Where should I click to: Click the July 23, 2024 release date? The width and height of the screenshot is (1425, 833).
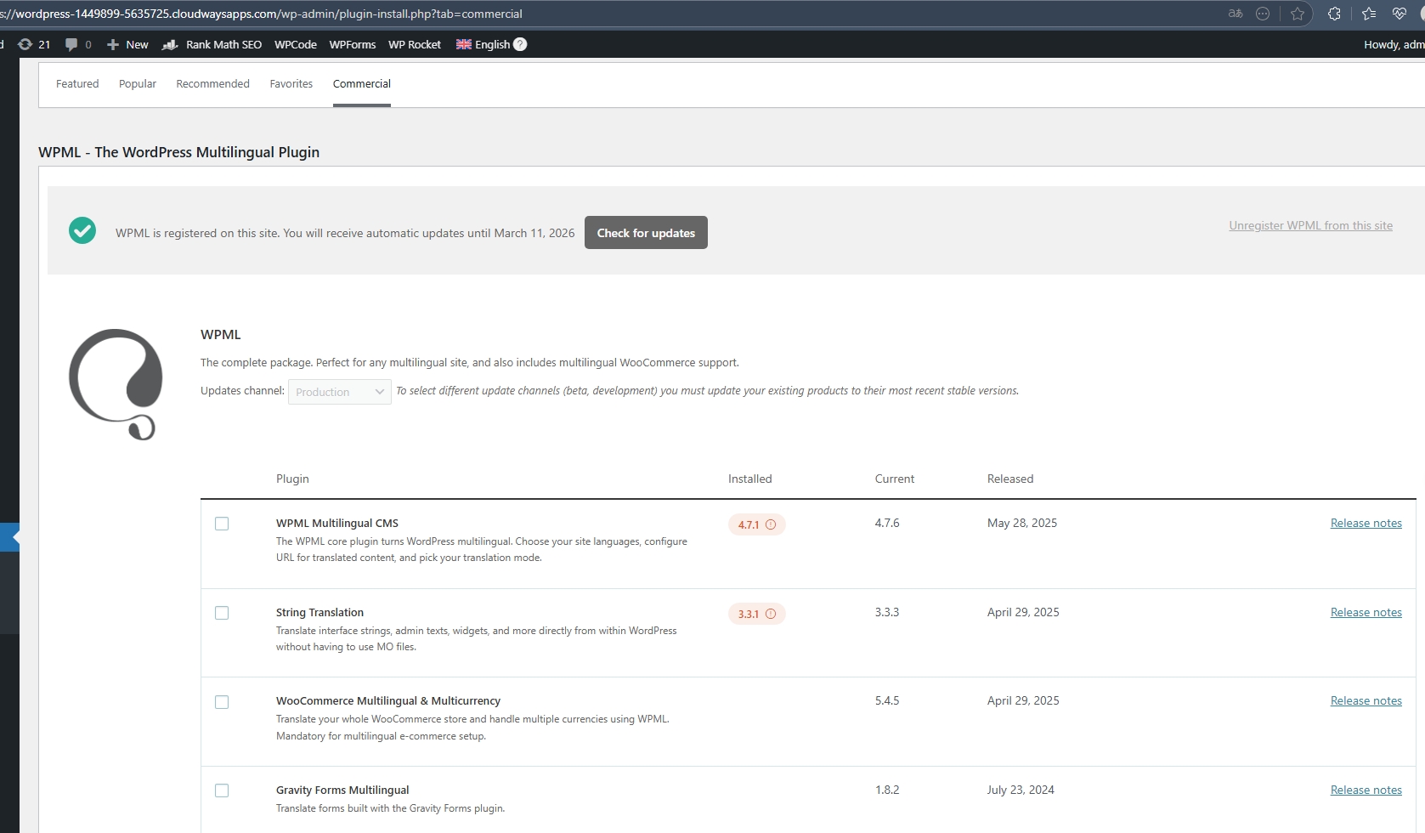[1021, 790]
